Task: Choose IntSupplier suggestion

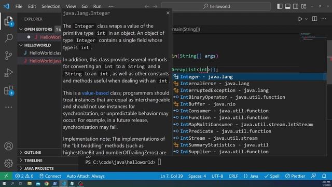Action: tap(250, 152)
